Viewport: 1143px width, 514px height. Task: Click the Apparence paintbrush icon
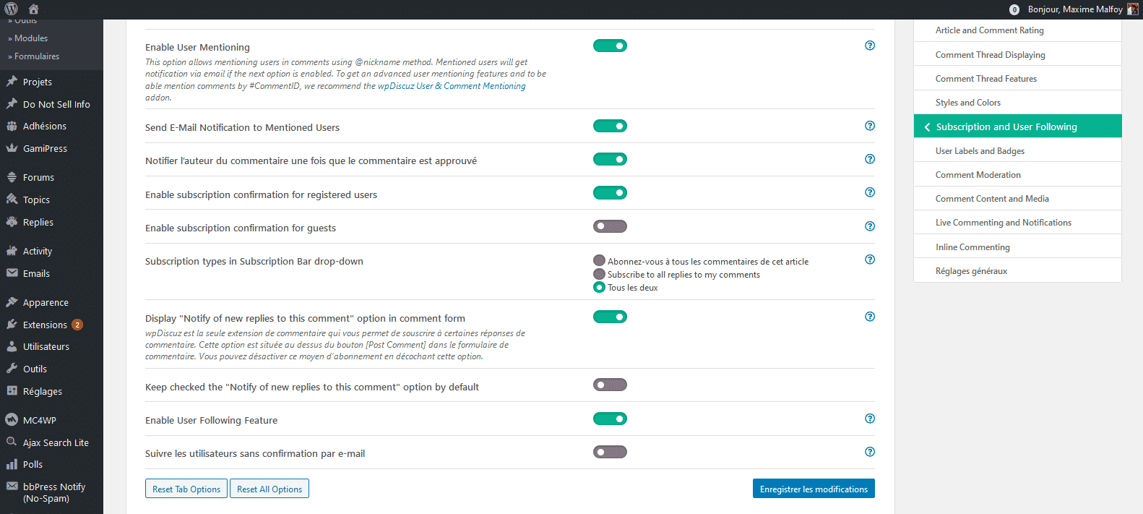[x=12, y=302]
